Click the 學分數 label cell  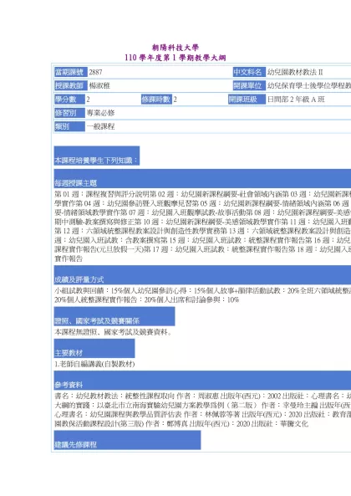click(69, 100)
